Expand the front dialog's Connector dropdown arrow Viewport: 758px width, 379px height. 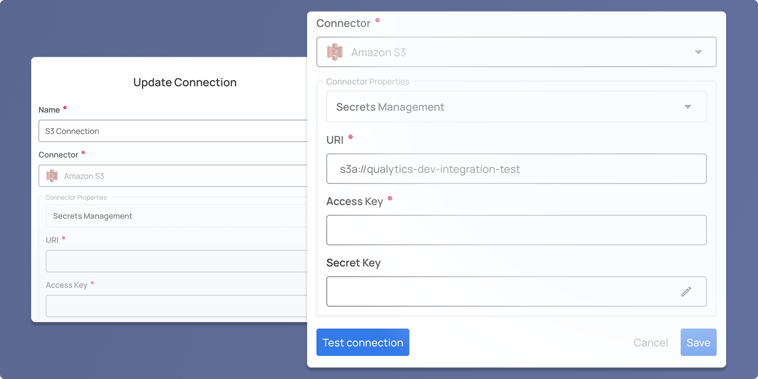[698, 52]
